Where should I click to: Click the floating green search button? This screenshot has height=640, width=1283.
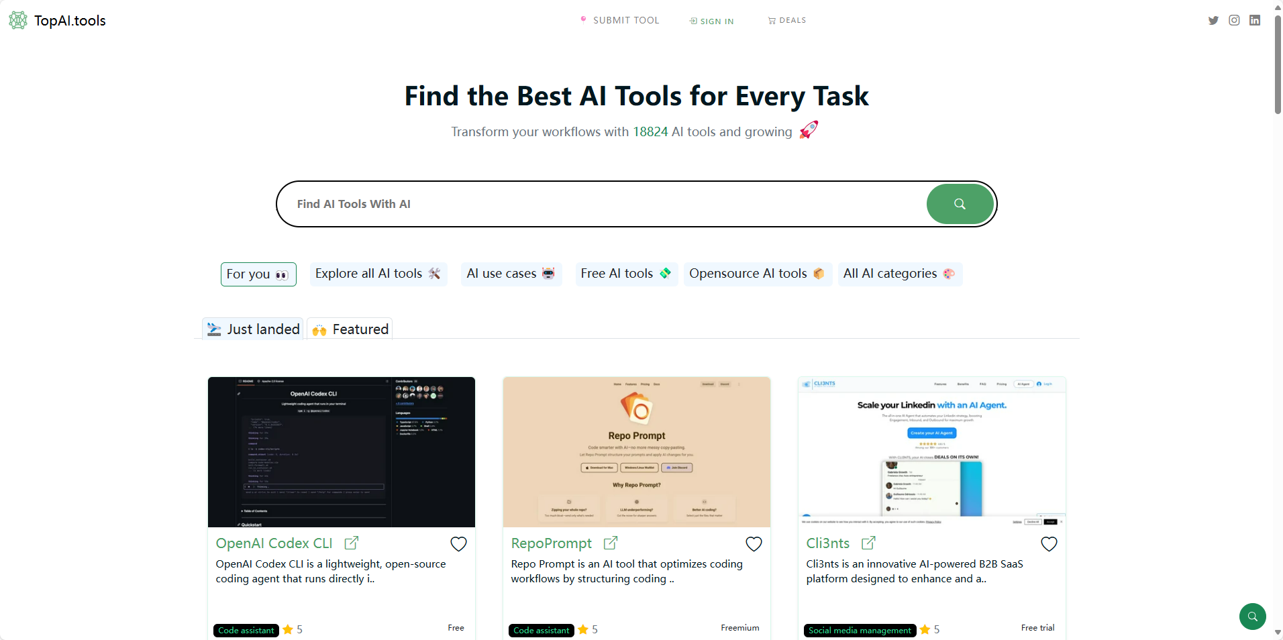pyautogui.click(x=1252, y=616)
